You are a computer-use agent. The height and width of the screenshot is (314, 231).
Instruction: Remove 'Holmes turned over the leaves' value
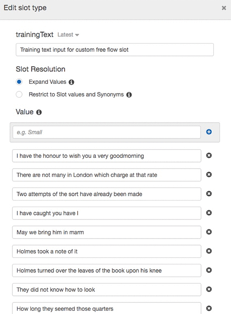tap(209, 270)
